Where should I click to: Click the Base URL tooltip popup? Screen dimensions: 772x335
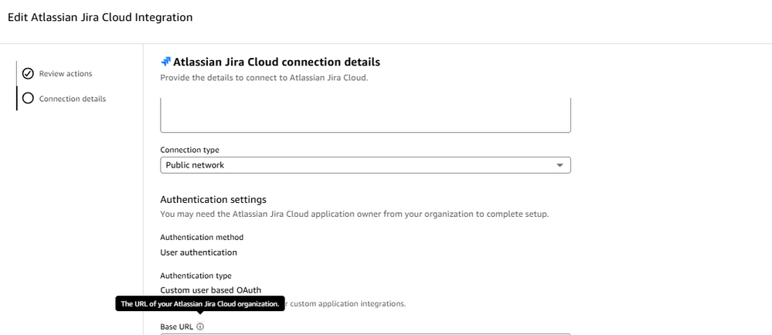pos(200,304)
